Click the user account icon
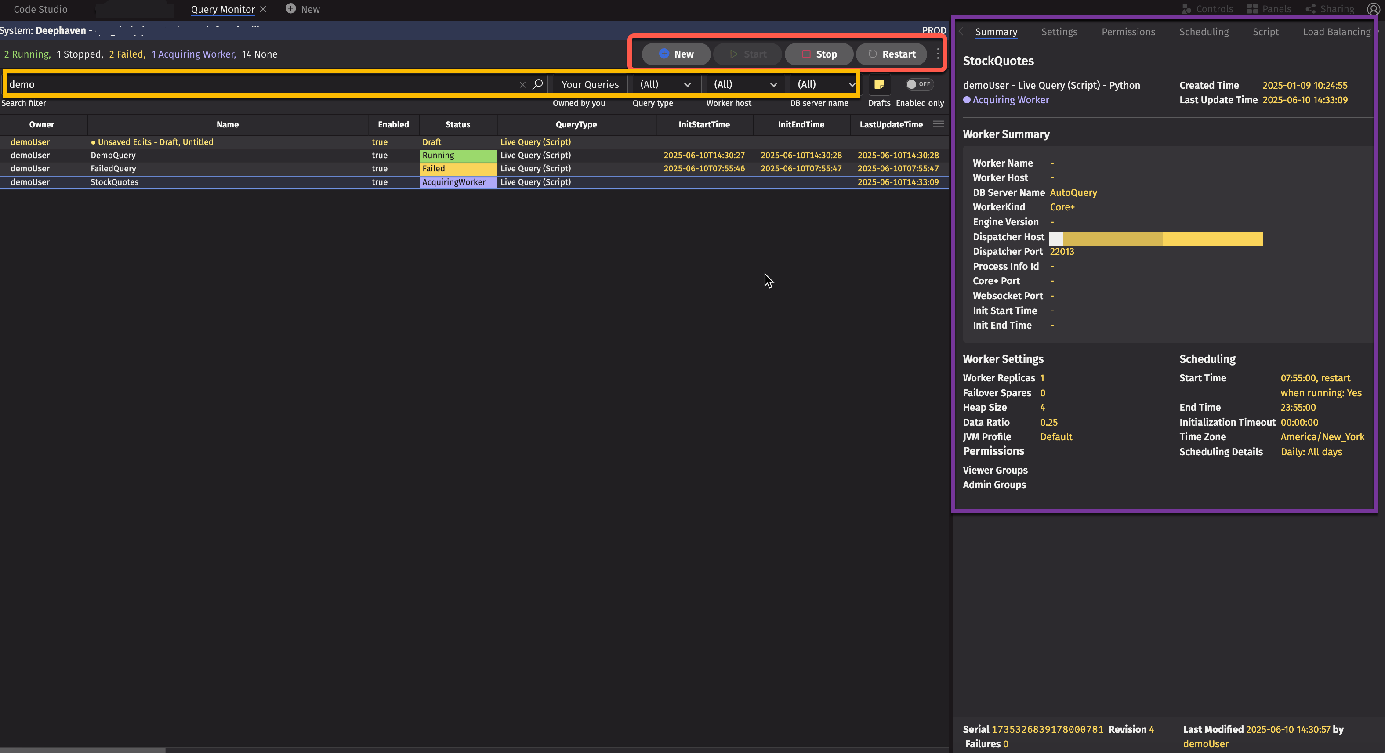The height and width of the screenshot is (753, 1385). coord(1373,9)
